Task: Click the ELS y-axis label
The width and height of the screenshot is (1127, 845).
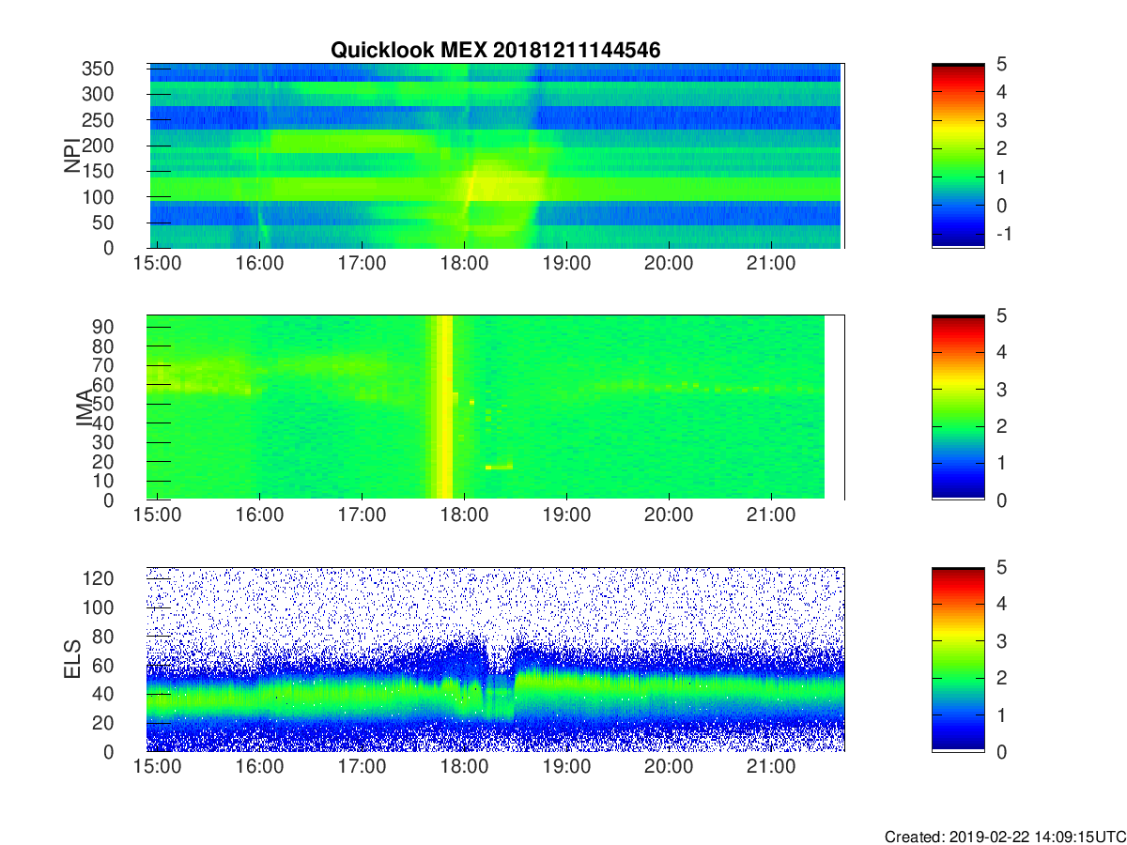Action: coord(73,659)
